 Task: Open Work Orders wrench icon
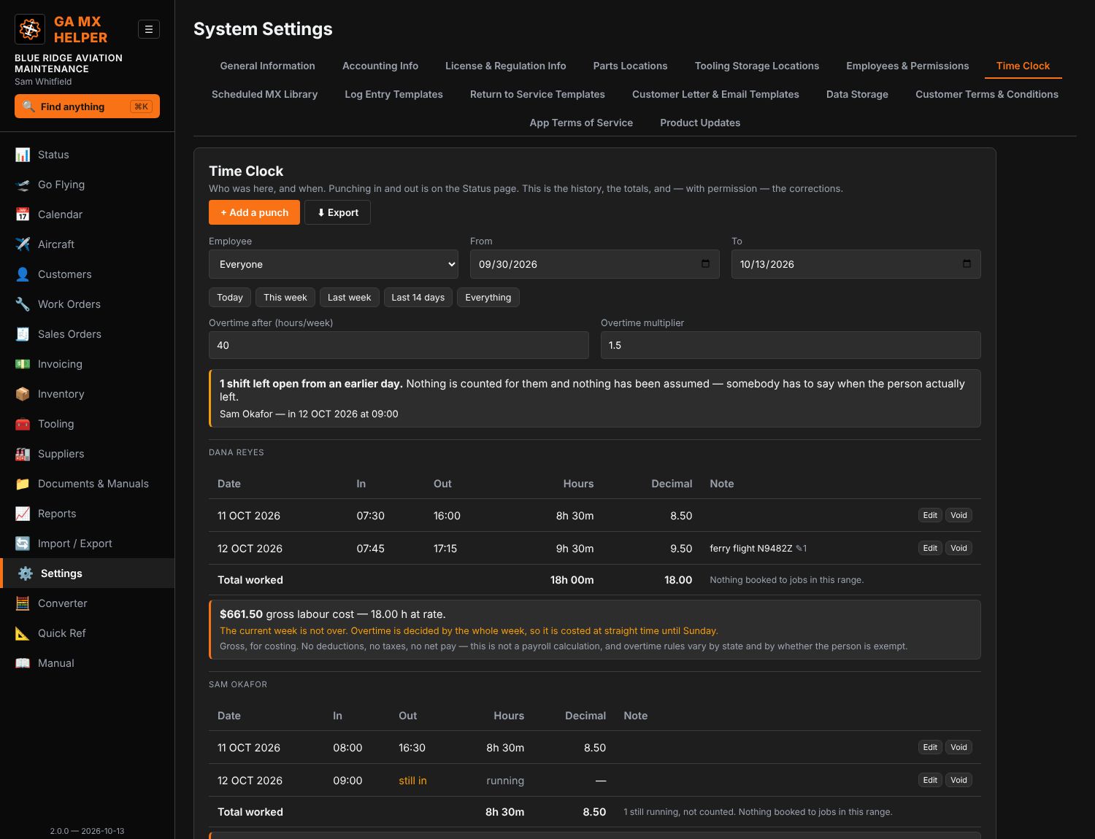click(23, 304)
